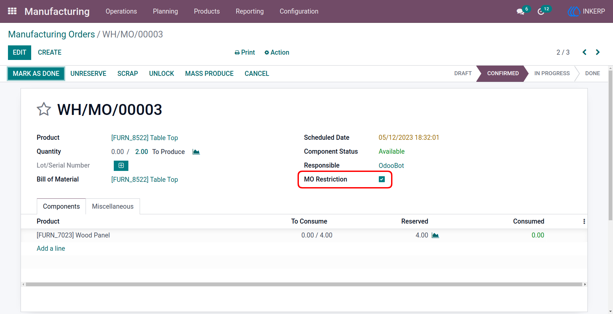This screenshot has height=314, width=613.
Task: Click the UNRESERVE button
Action: (88, 74)
